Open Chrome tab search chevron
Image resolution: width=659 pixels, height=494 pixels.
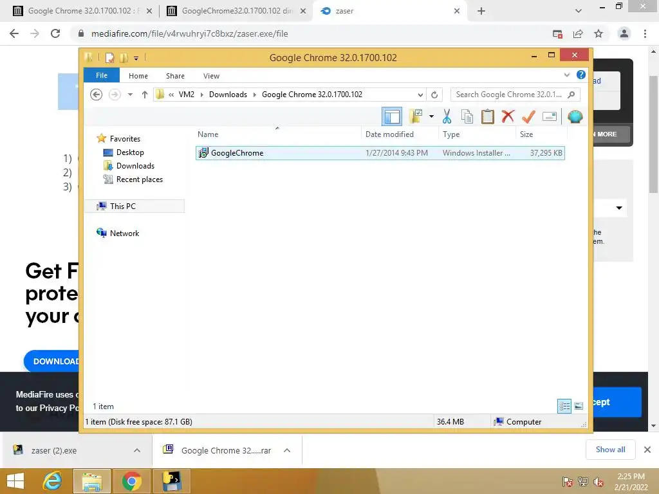tap(579, 11)
